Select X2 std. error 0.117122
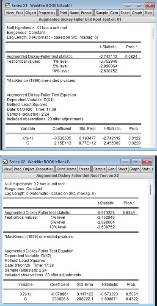 (85, 294)
